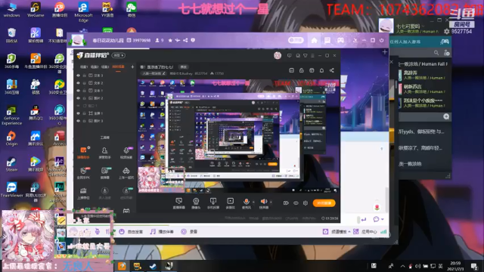
Task: Toggle the eye icon of the last layer
Action: point(78,121)
